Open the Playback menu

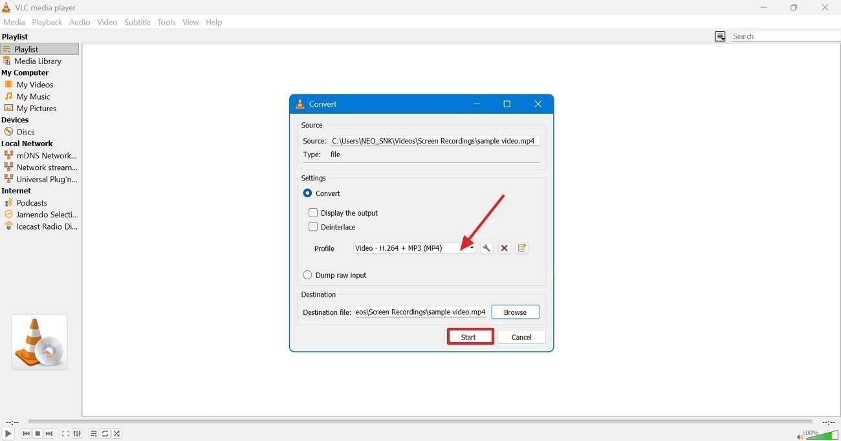click(47, 21)
